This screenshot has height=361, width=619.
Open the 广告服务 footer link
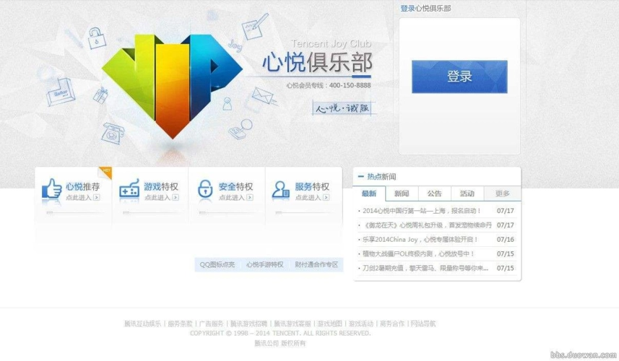[211, 323]
